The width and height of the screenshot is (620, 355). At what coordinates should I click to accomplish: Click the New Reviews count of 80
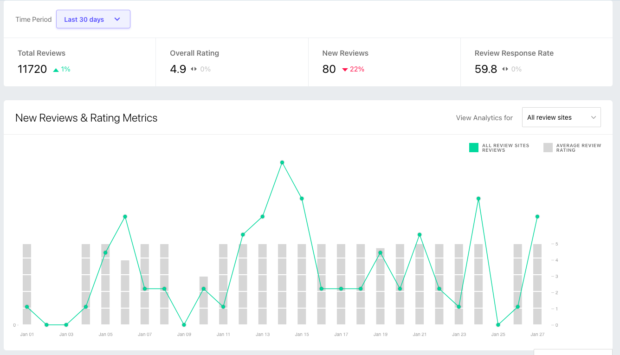point(329,69)
